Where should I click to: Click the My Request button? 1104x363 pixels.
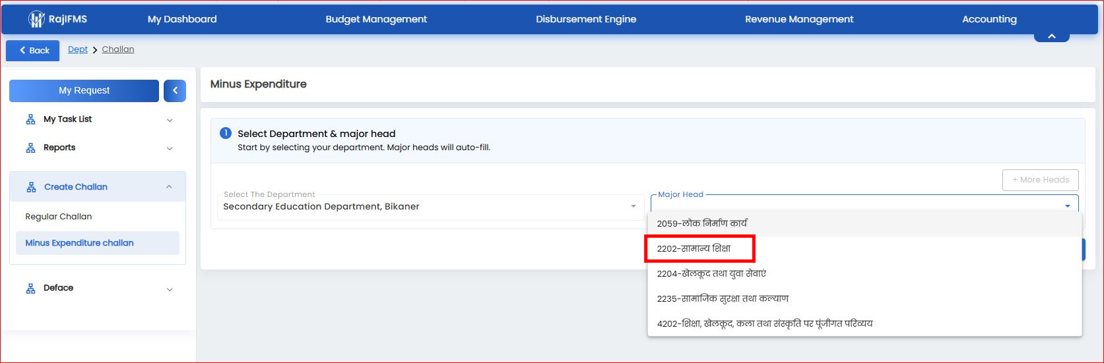[x=84, y=91]
